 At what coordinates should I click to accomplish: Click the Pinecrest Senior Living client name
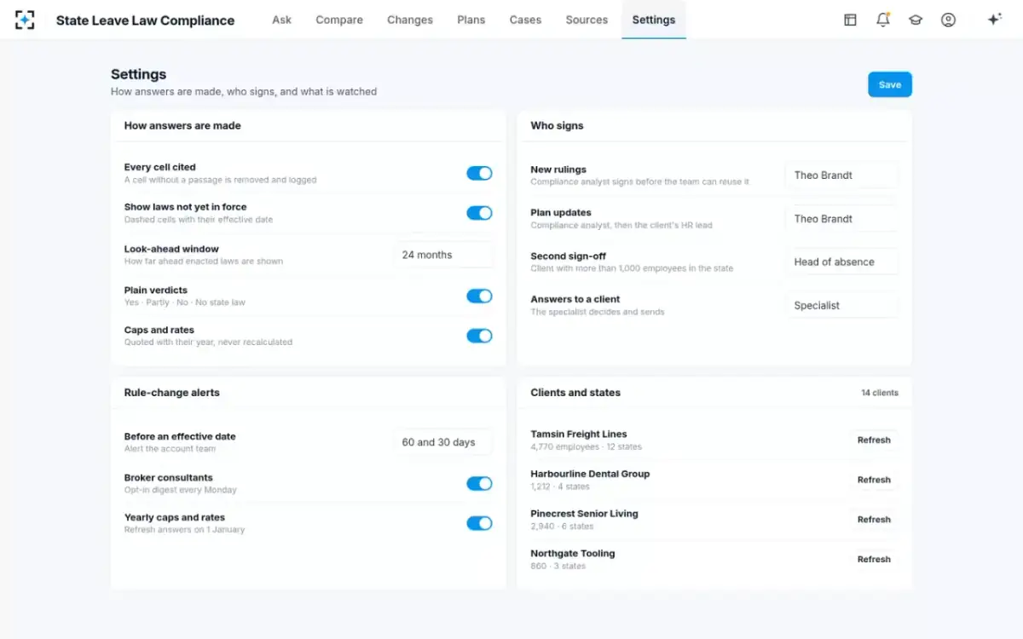click(584, 514)
